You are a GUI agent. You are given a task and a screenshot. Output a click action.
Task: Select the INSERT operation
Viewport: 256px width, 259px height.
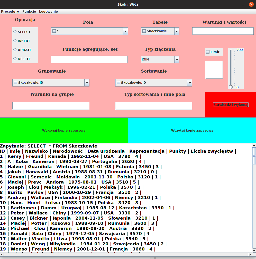(15, 41)
